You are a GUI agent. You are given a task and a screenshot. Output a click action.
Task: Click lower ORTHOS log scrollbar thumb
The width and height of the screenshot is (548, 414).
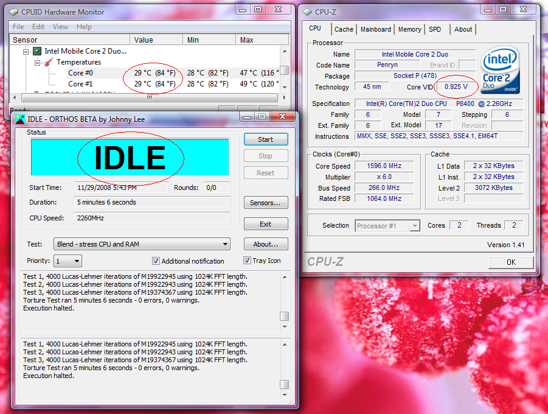pos(285,384)
